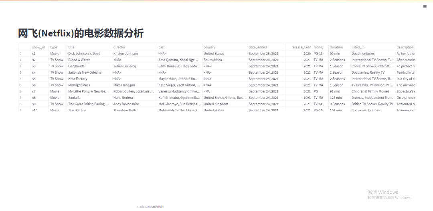Sort by the date_added column header

click(x=266, y=47)
